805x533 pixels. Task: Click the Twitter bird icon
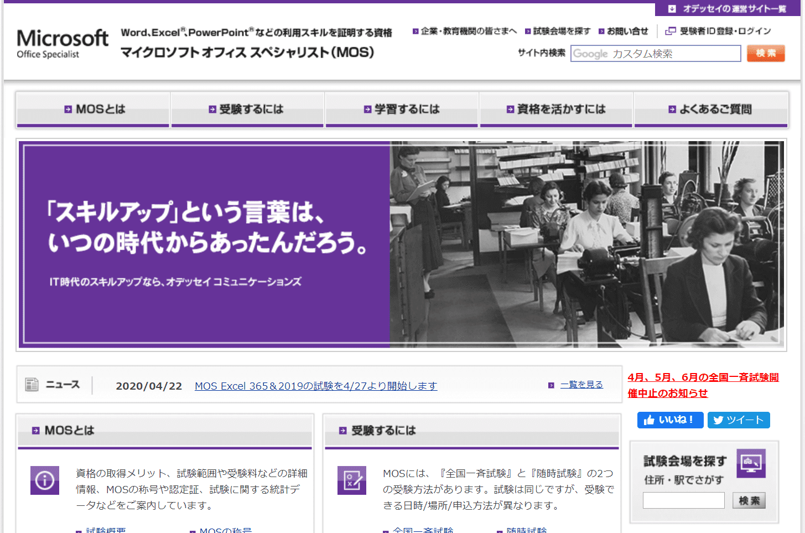click(x=718, y=420)
